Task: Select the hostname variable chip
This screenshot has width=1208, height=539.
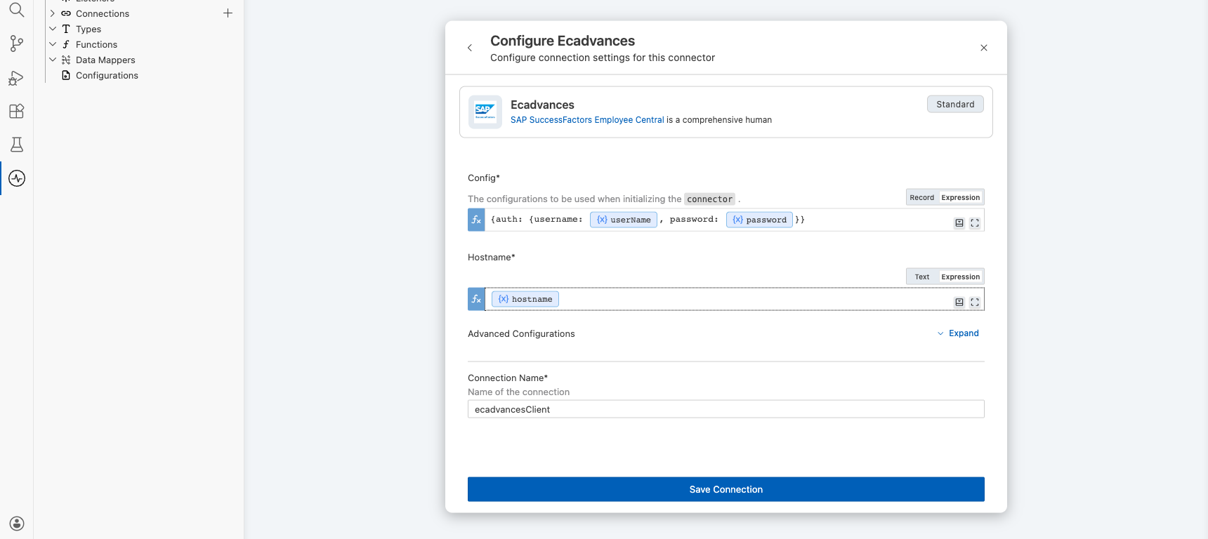Action: 525,299
